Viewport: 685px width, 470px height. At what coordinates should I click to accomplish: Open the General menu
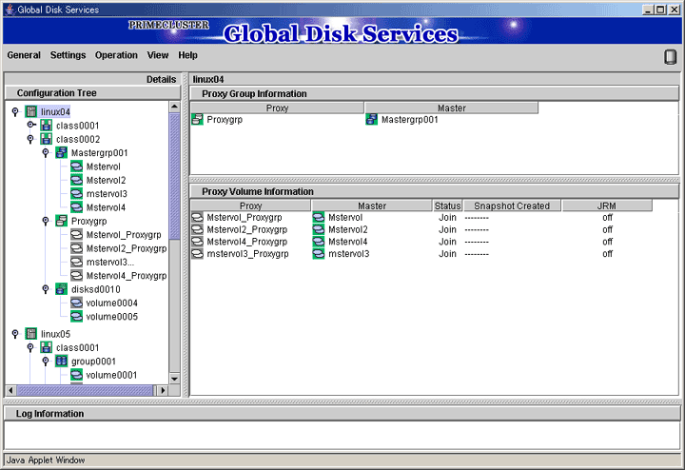[24, 55]
